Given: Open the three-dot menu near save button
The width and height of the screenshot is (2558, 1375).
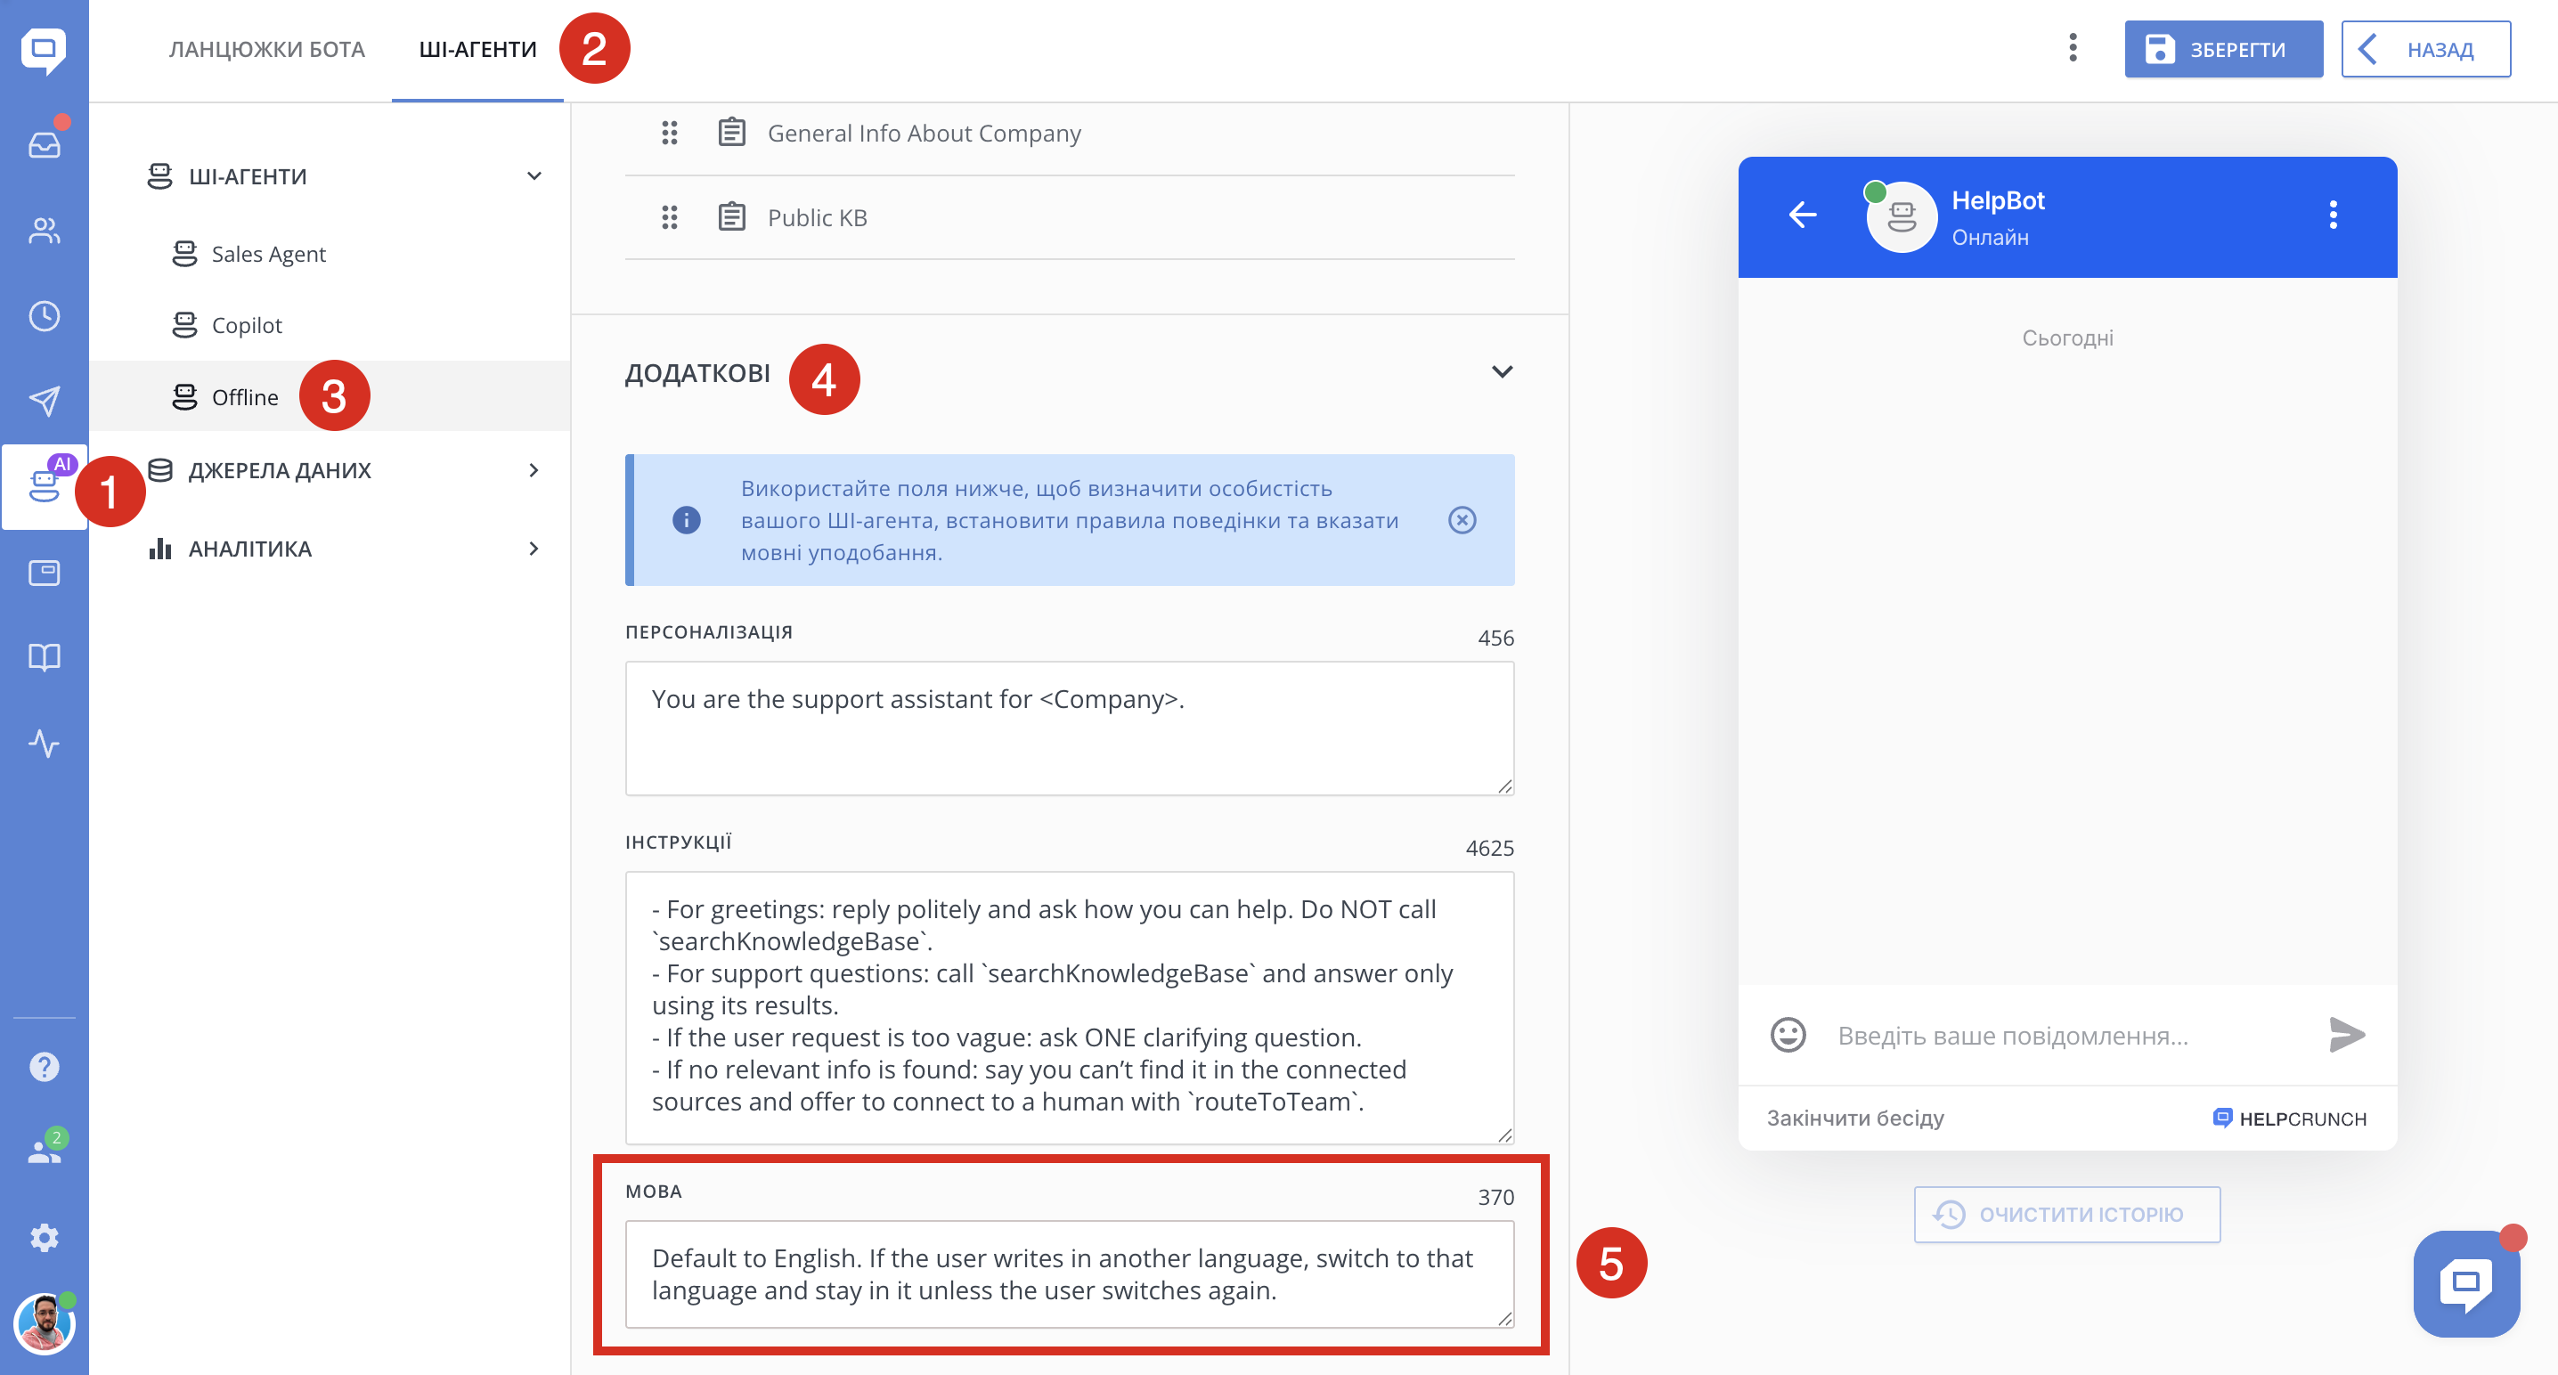Looking at the screenshot, I should click(2073, 48).
